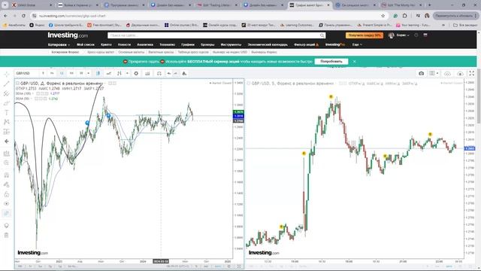Open the pitchfork drawing tools
This screenshot has width=481, height=271.
(7, 93)
